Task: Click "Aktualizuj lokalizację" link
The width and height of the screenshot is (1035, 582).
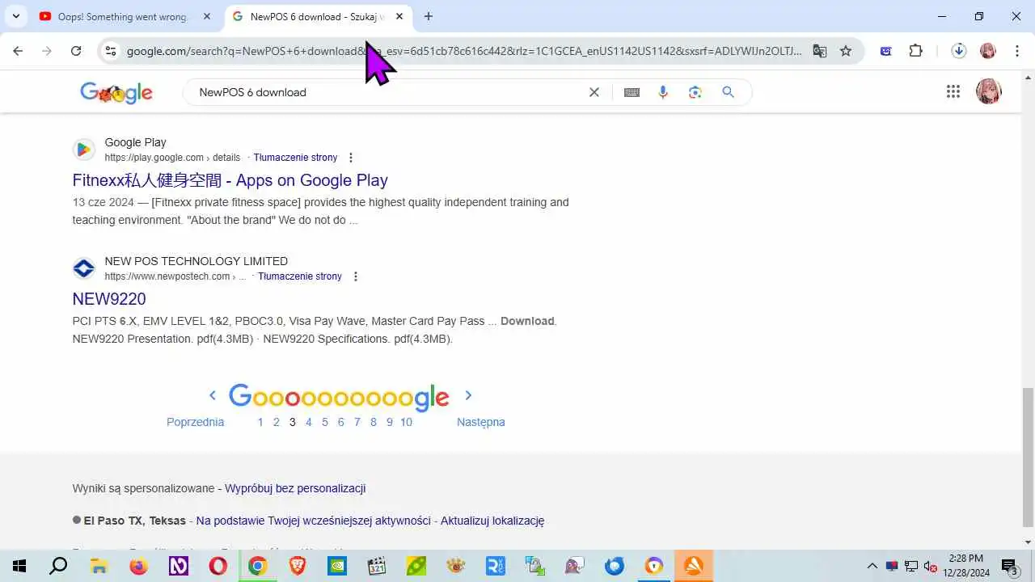Action: (492, 521)
